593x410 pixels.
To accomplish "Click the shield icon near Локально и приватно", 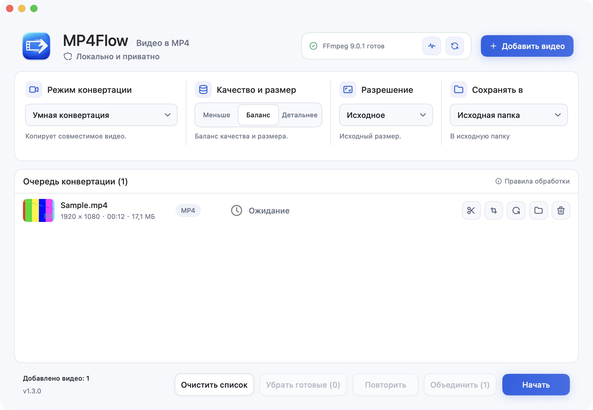I will point(68,57).
